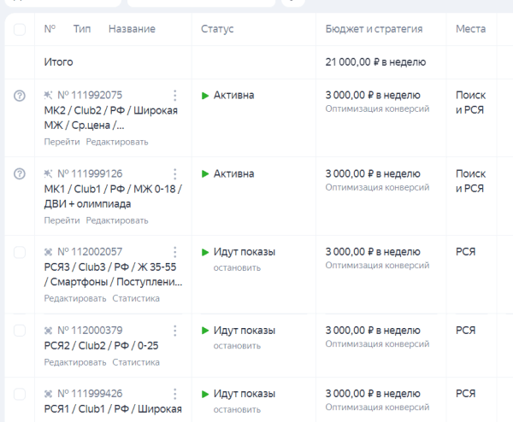
Task: Sort by the Статус column header
Action: click(217, 29)
